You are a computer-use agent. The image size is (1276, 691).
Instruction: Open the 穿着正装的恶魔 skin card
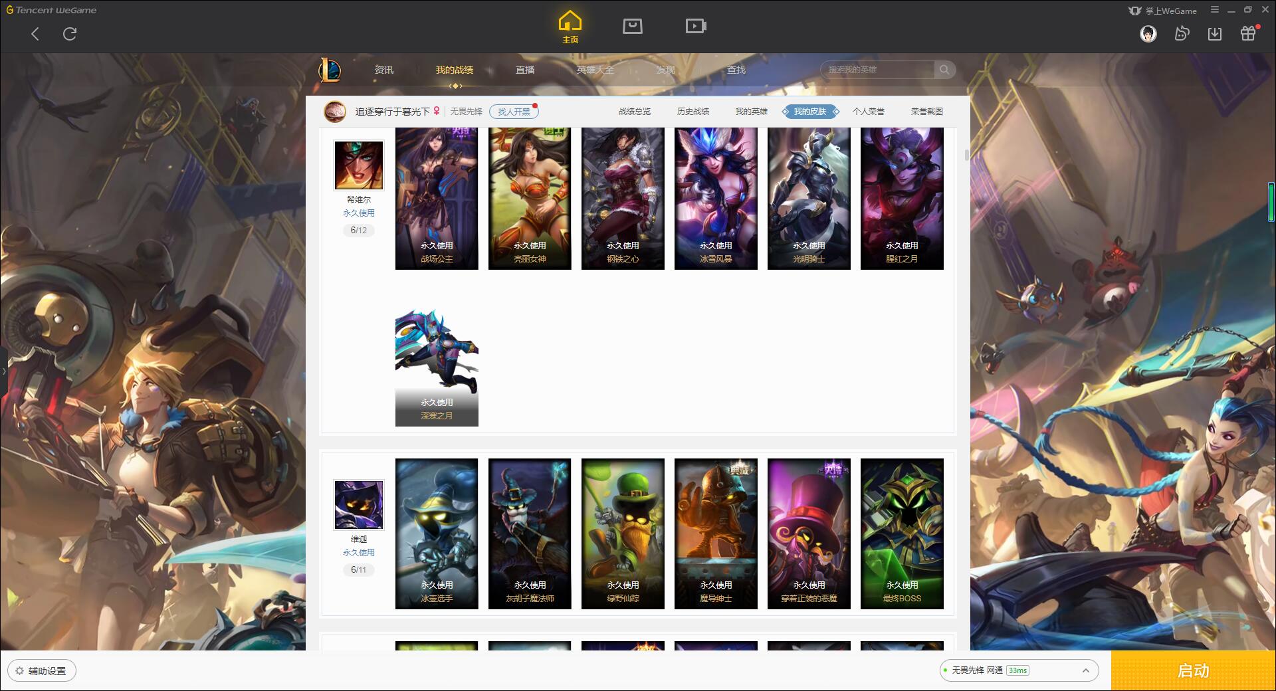(809, 534)
